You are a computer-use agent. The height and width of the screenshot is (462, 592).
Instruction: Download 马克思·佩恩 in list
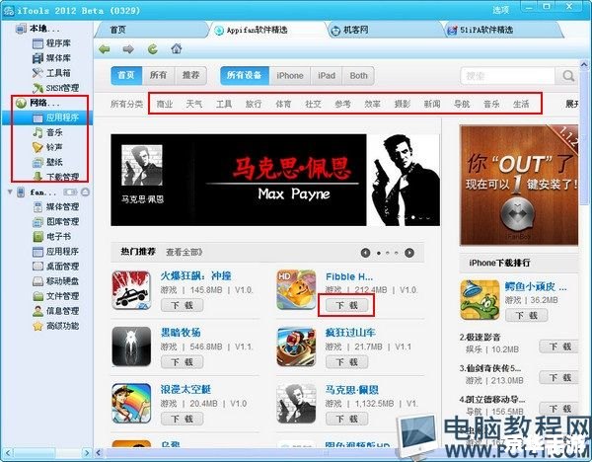click(x=347, y=419)
